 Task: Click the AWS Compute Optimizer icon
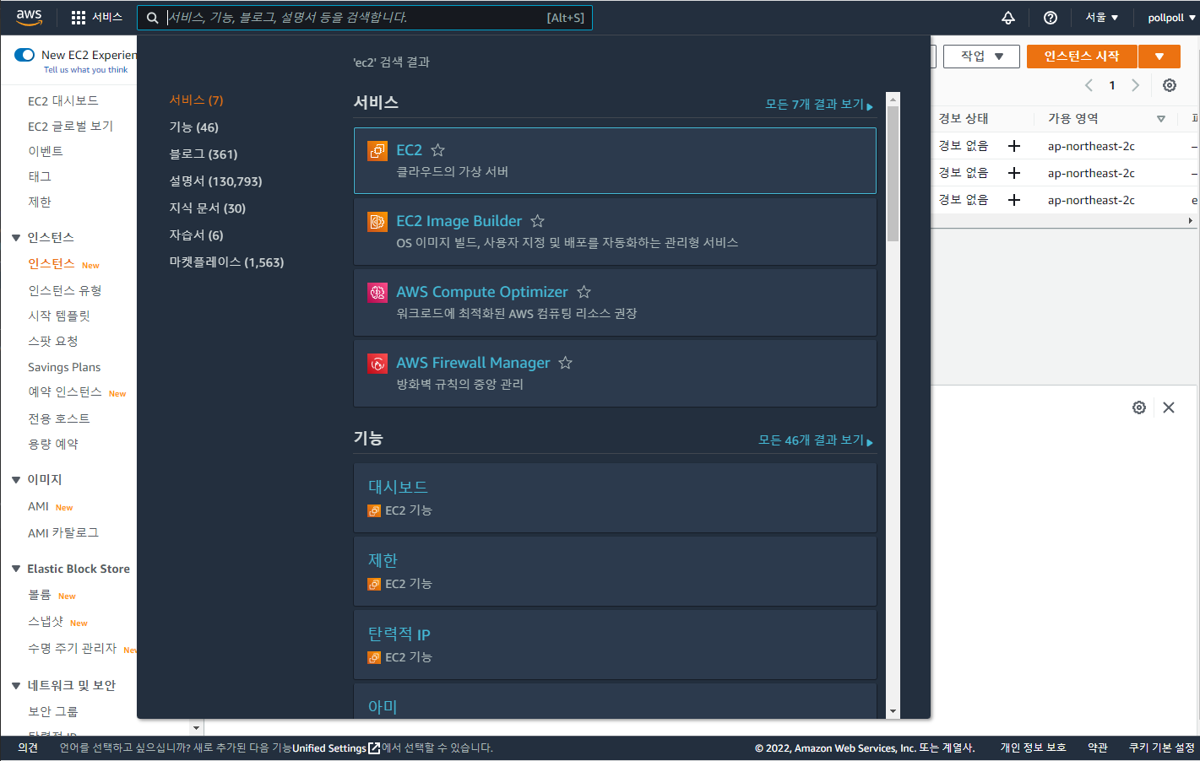coord(377,293)
